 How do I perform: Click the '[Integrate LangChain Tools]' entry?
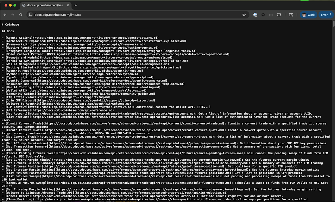click(x=99, y=51)
